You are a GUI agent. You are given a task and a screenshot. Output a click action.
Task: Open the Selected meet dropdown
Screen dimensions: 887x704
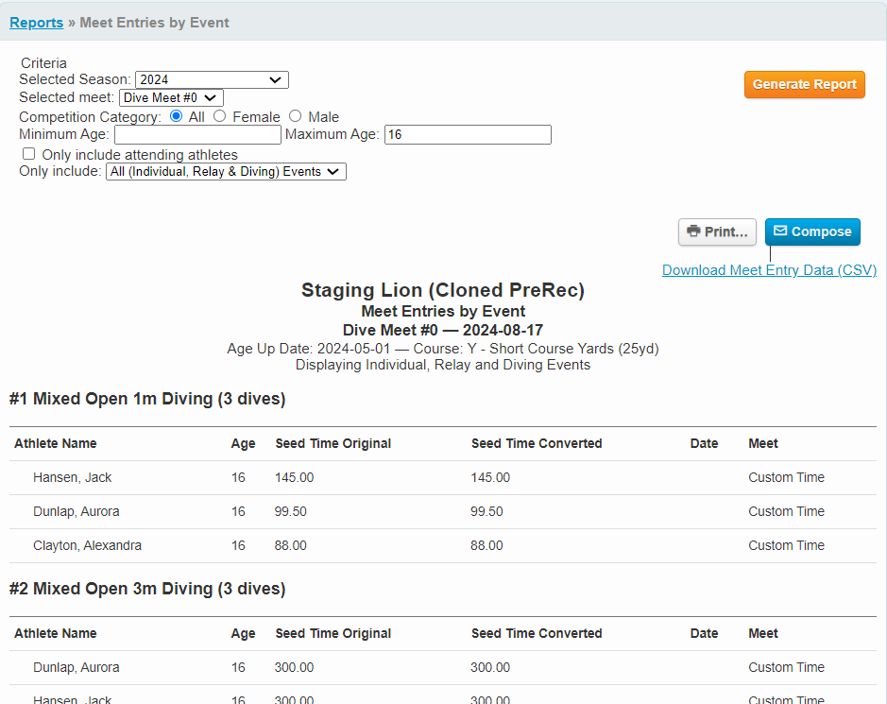pyautogui.click(x=171, y=97)
